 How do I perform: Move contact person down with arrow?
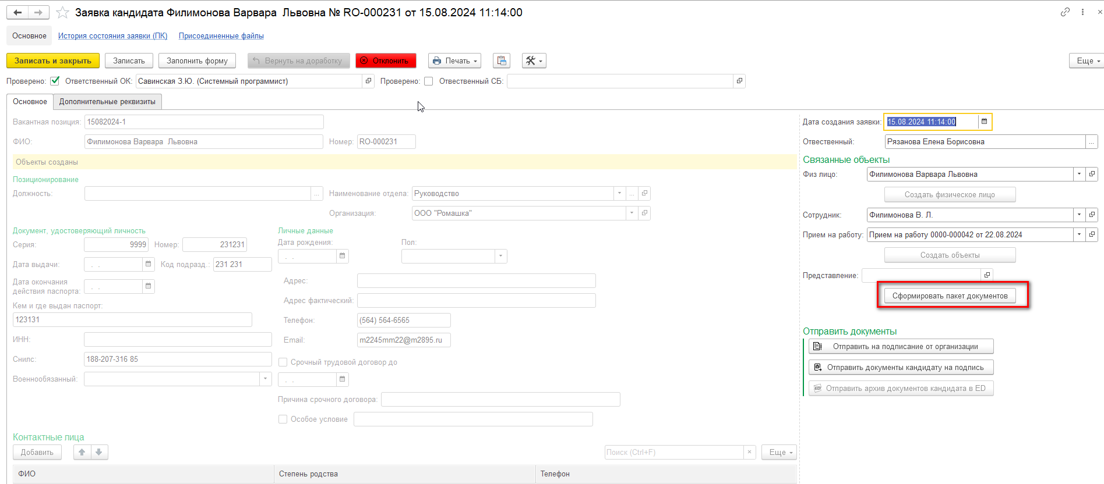pyautogui.click(x=99, y=452)
